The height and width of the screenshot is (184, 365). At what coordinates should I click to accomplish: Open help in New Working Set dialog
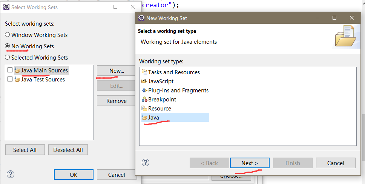146,163
